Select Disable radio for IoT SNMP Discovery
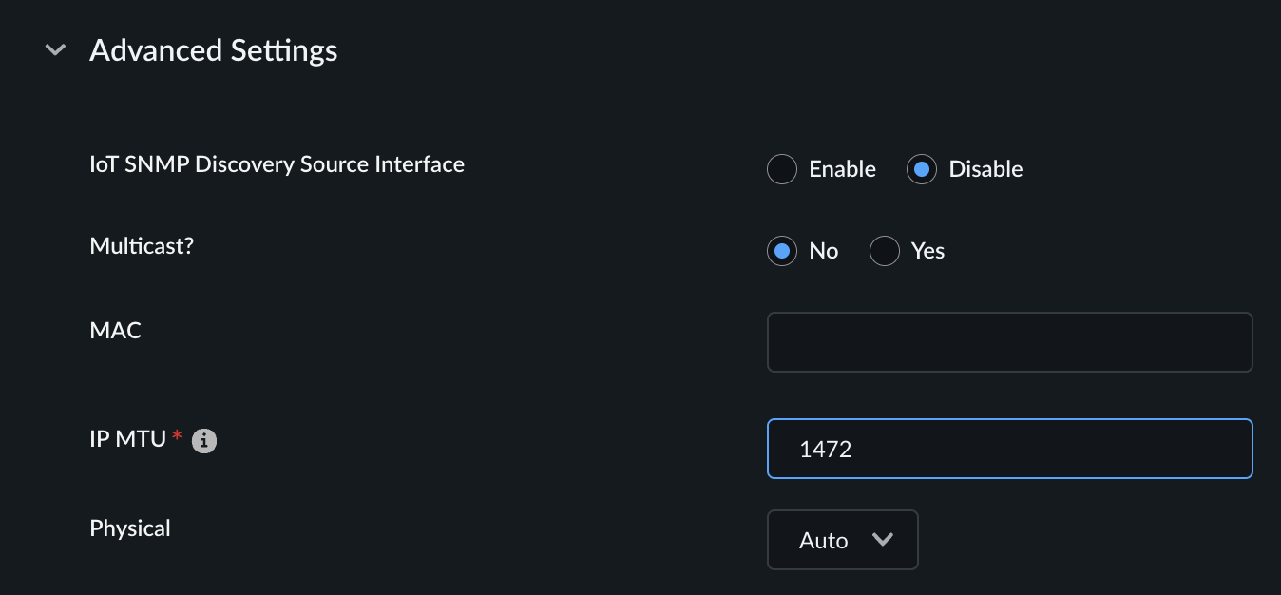Image resolution: width=1281 pixels, height=595 pixels. click(x=921, y=169)
